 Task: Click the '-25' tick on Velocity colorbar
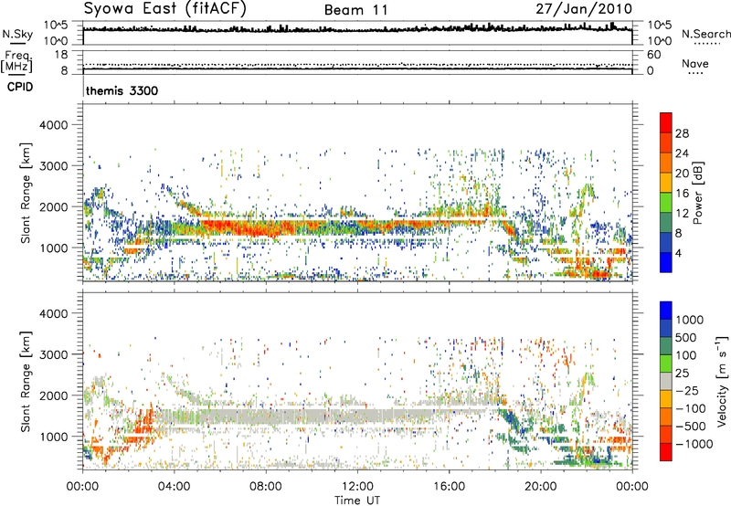click(687, 390)
